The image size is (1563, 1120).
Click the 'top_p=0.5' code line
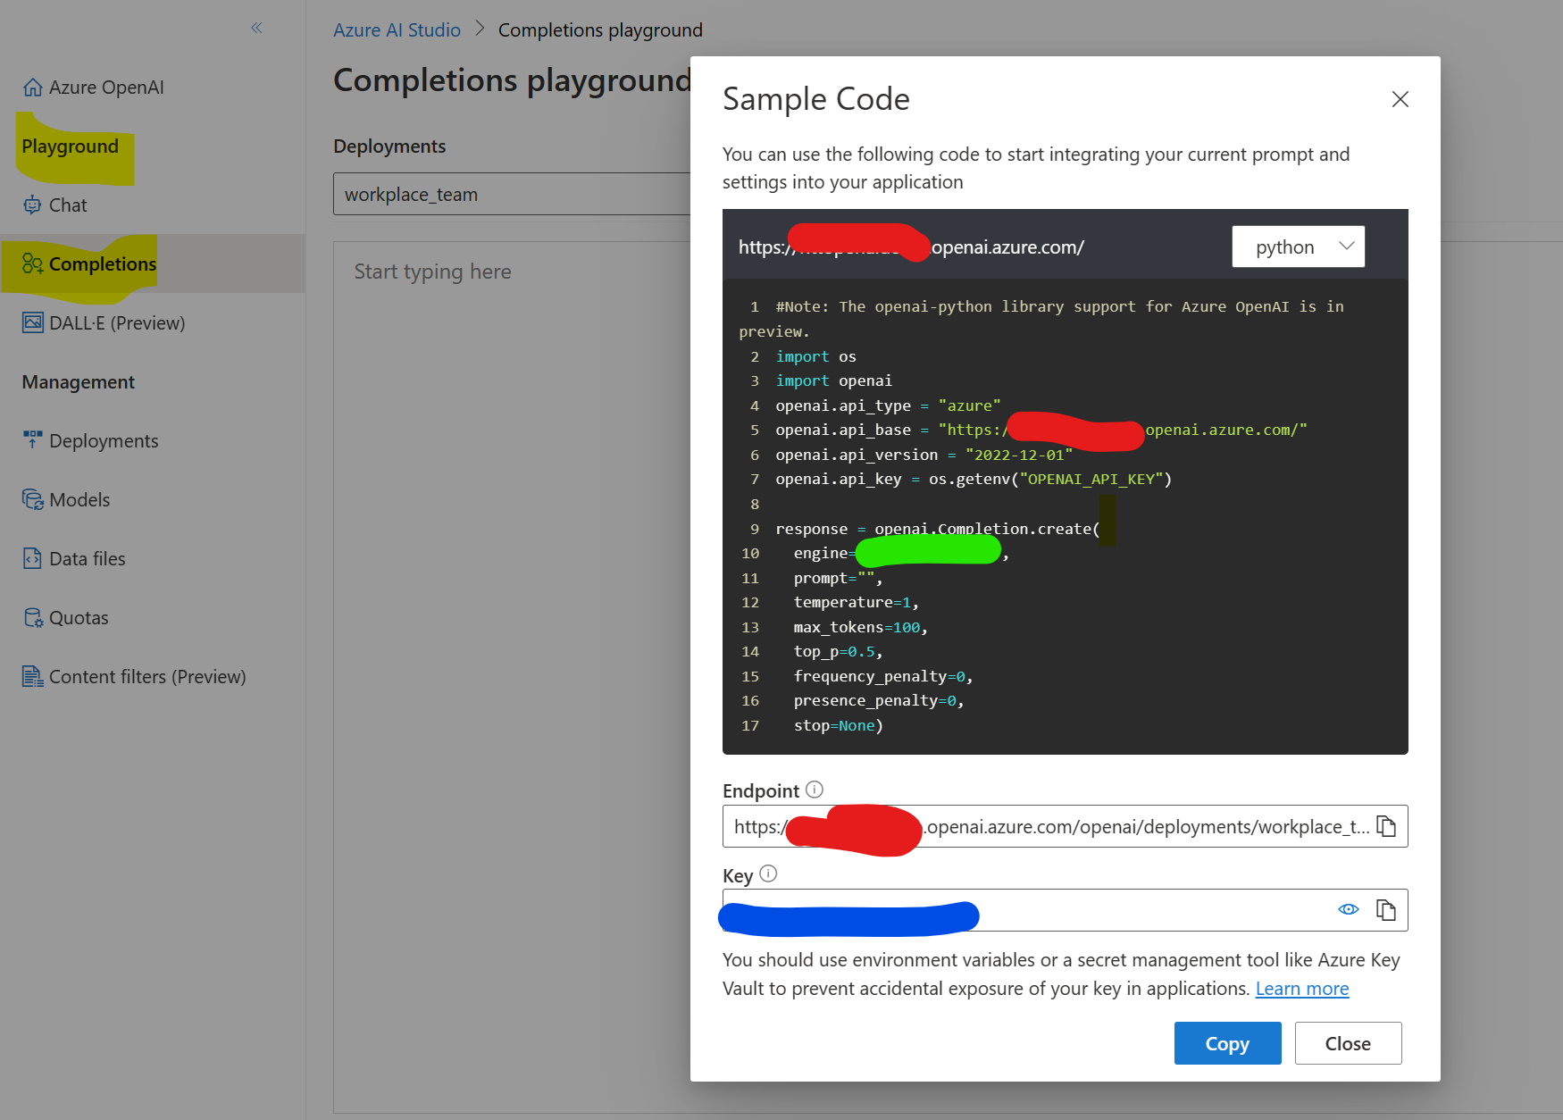[x=838, y=651]
